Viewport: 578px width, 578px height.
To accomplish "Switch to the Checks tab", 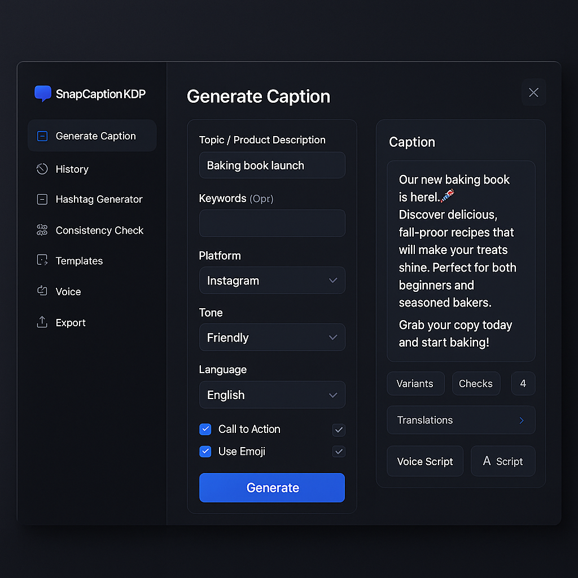I will 476,384.
